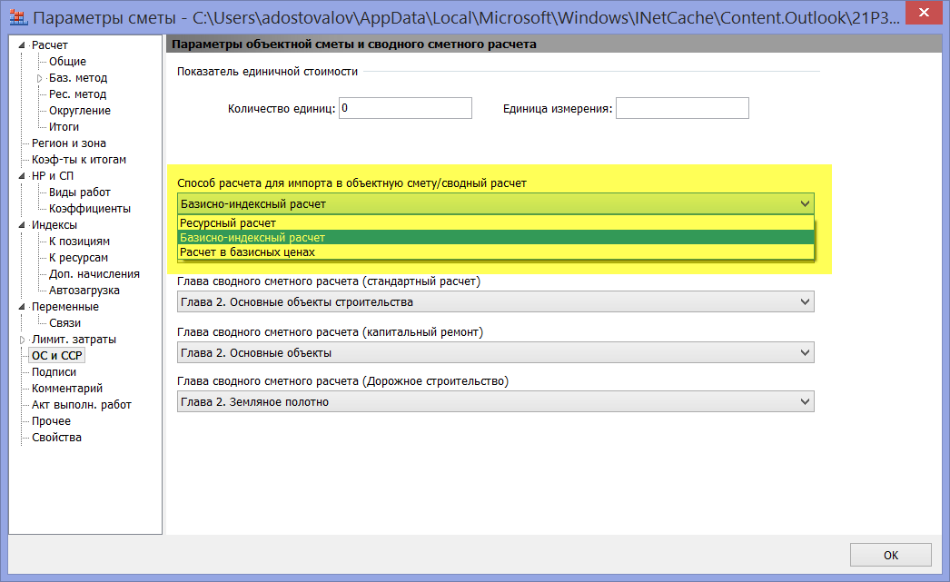Screen dimensions: 950x582
Task: Focus the Единица измерения text field
Action: (x=682, y=108)
